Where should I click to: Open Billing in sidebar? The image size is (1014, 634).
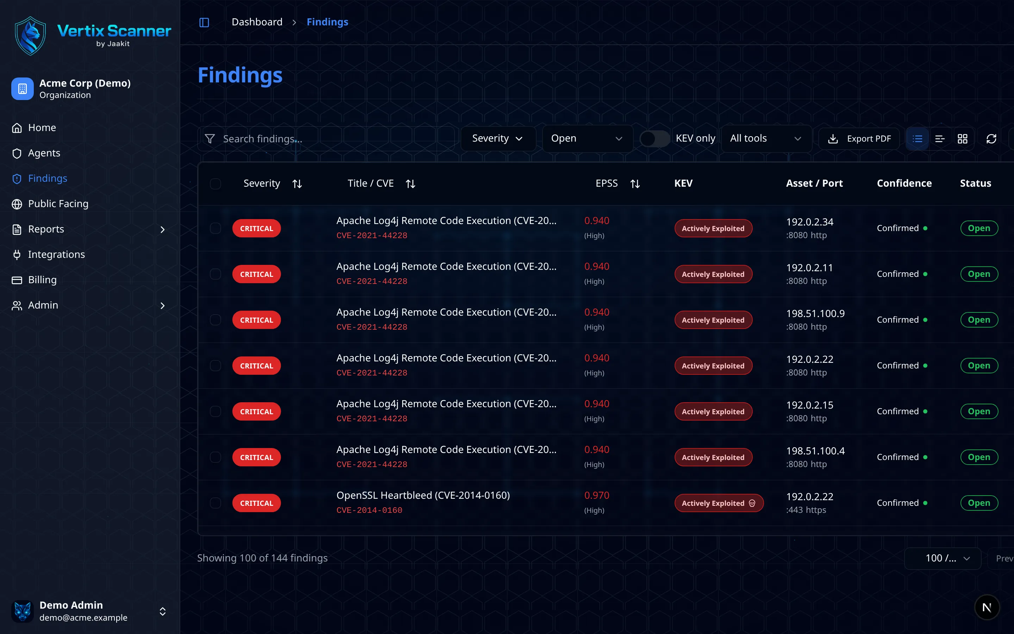(90, 280)
